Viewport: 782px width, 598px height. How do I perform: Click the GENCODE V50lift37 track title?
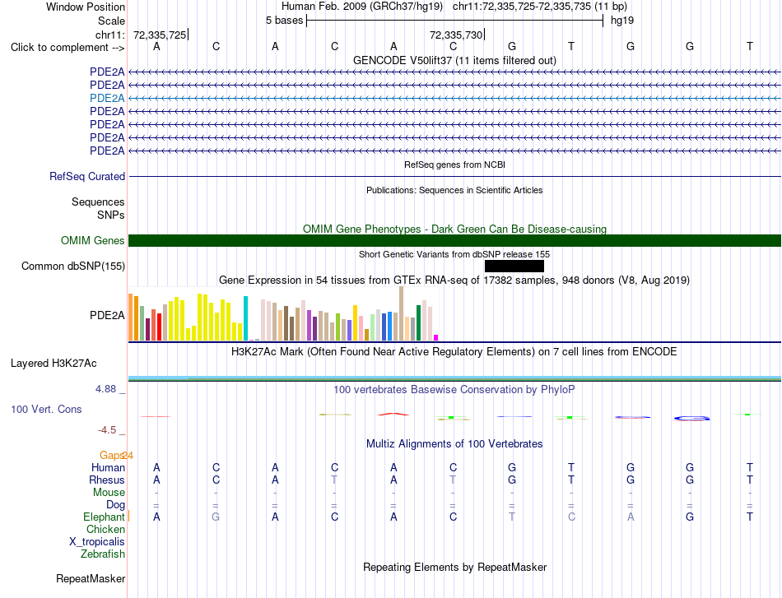(x=454, y=60)
